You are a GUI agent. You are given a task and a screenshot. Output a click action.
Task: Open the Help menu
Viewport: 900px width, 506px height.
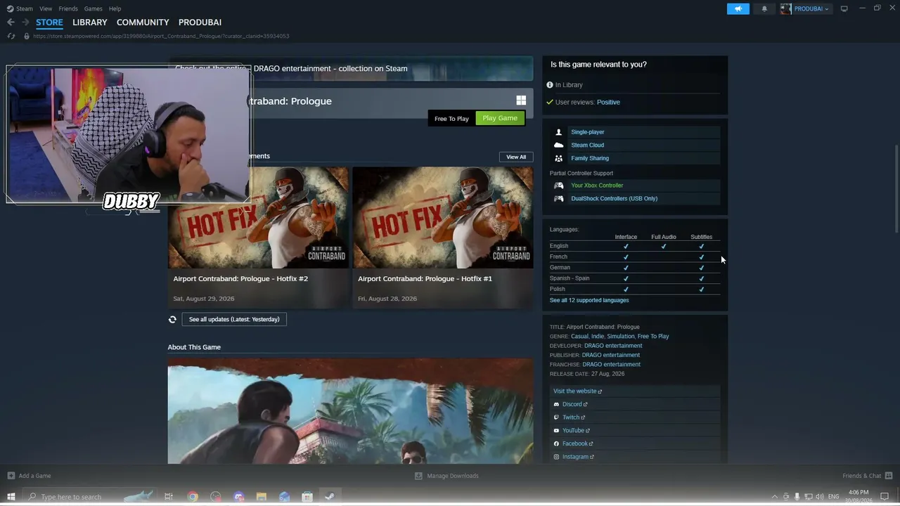click(115, 8)
